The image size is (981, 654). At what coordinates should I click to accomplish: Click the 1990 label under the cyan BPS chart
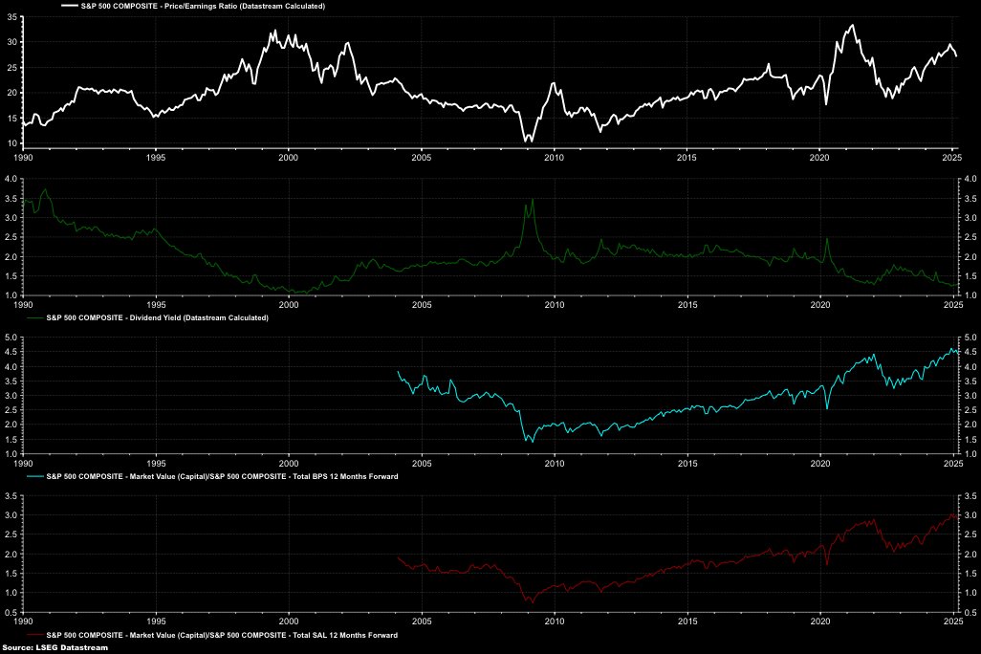[23, 464]
